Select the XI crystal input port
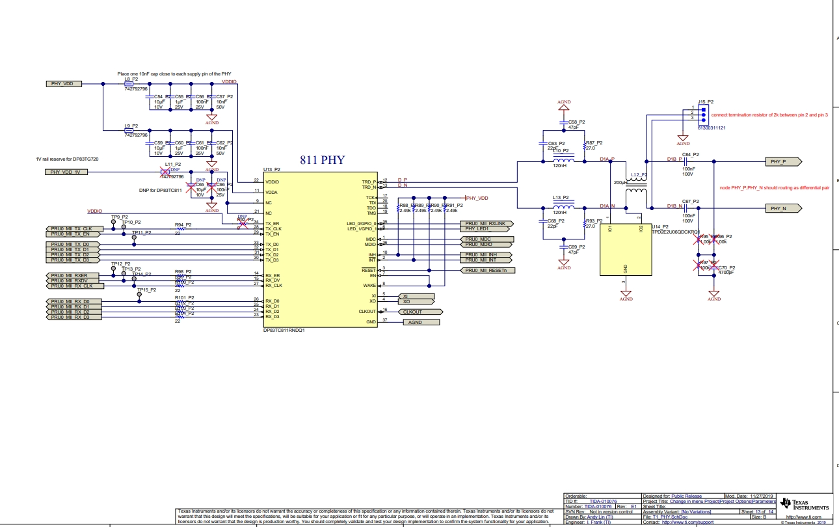 pos(416,296)
